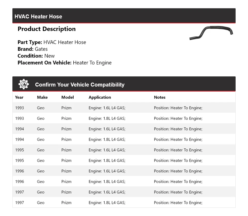
Task: Select the Condition: New line
Action: point(36,56)
